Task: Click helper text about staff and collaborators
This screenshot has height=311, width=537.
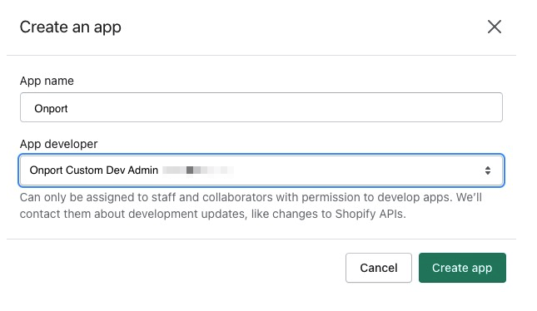Action: pos(251,197)
